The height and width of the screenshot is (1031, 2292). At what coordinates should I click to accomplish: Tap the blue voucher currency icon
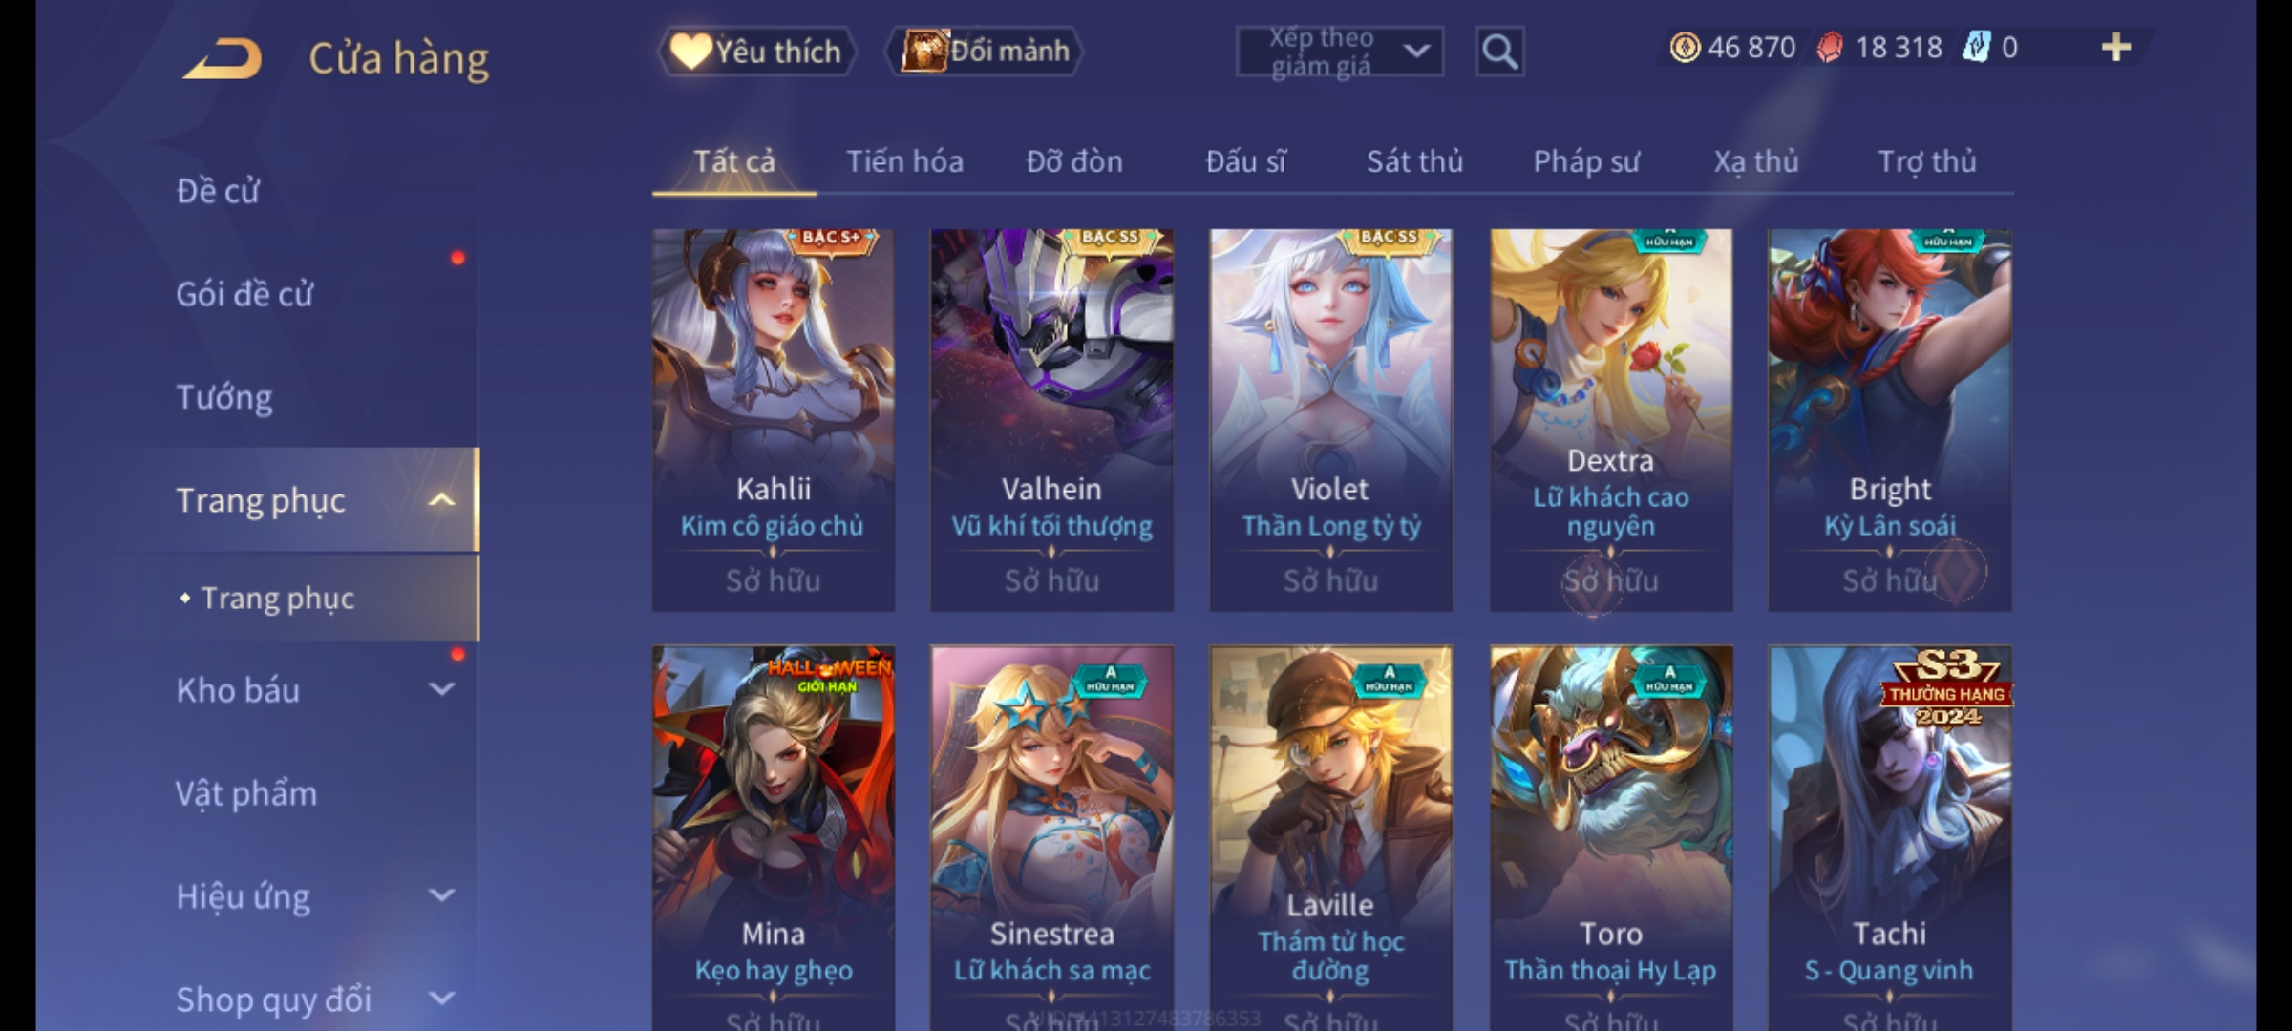[1976, 48]
